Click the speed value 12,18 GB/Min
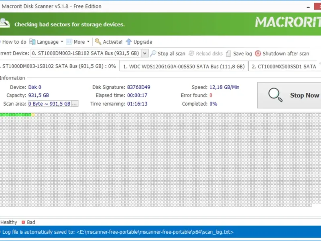Viewport: 321px width, 241px height. 224,87
